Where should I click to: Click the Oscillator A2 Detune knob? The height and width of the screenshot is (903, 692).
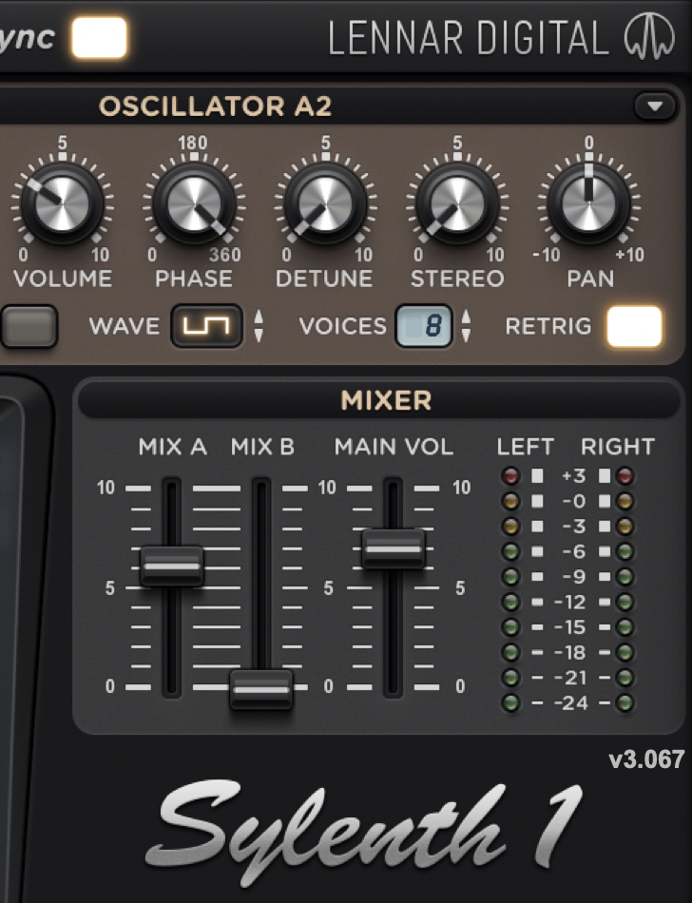(x=325, y=203)
